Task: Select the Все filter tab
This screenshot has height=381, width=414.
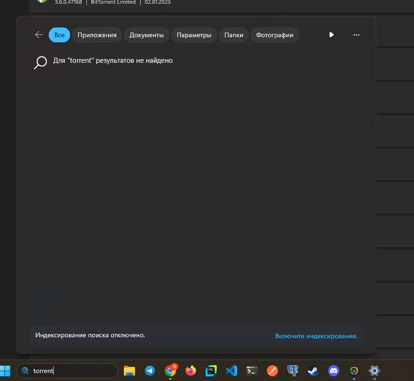Action: pos(59,35)
